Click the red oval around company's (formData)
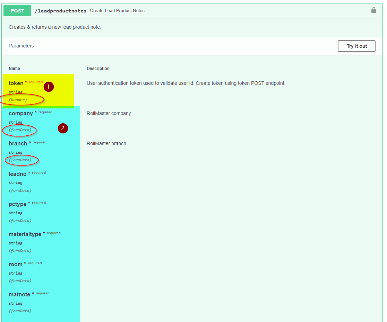The image size is (387, 322). [19, 131]
